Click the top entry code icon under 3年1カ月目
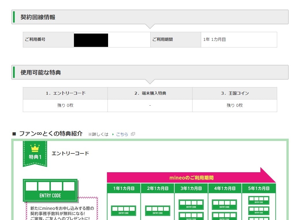The image size is (300, 220). 191,204
